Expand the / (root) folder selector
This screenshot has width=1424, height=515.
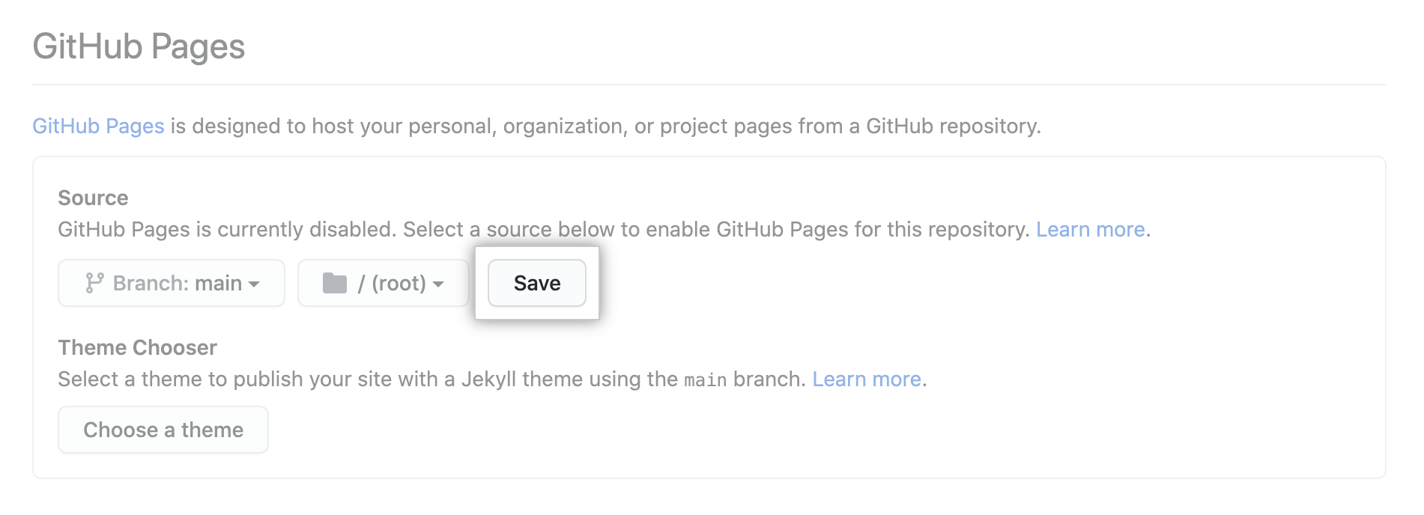pos(383,283)
